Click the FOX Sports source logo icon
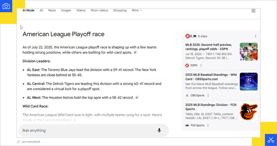 pyautogui.click(x=187, y=125)
